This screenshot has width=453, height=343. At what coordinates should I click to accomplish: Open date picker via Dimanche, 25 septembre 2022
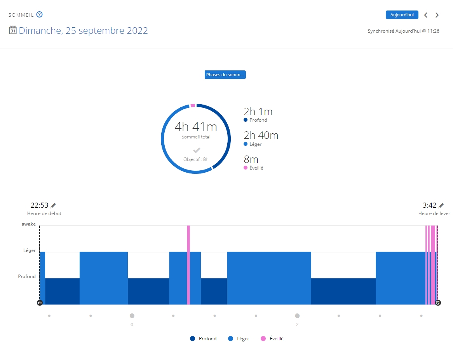pos(83,31)
